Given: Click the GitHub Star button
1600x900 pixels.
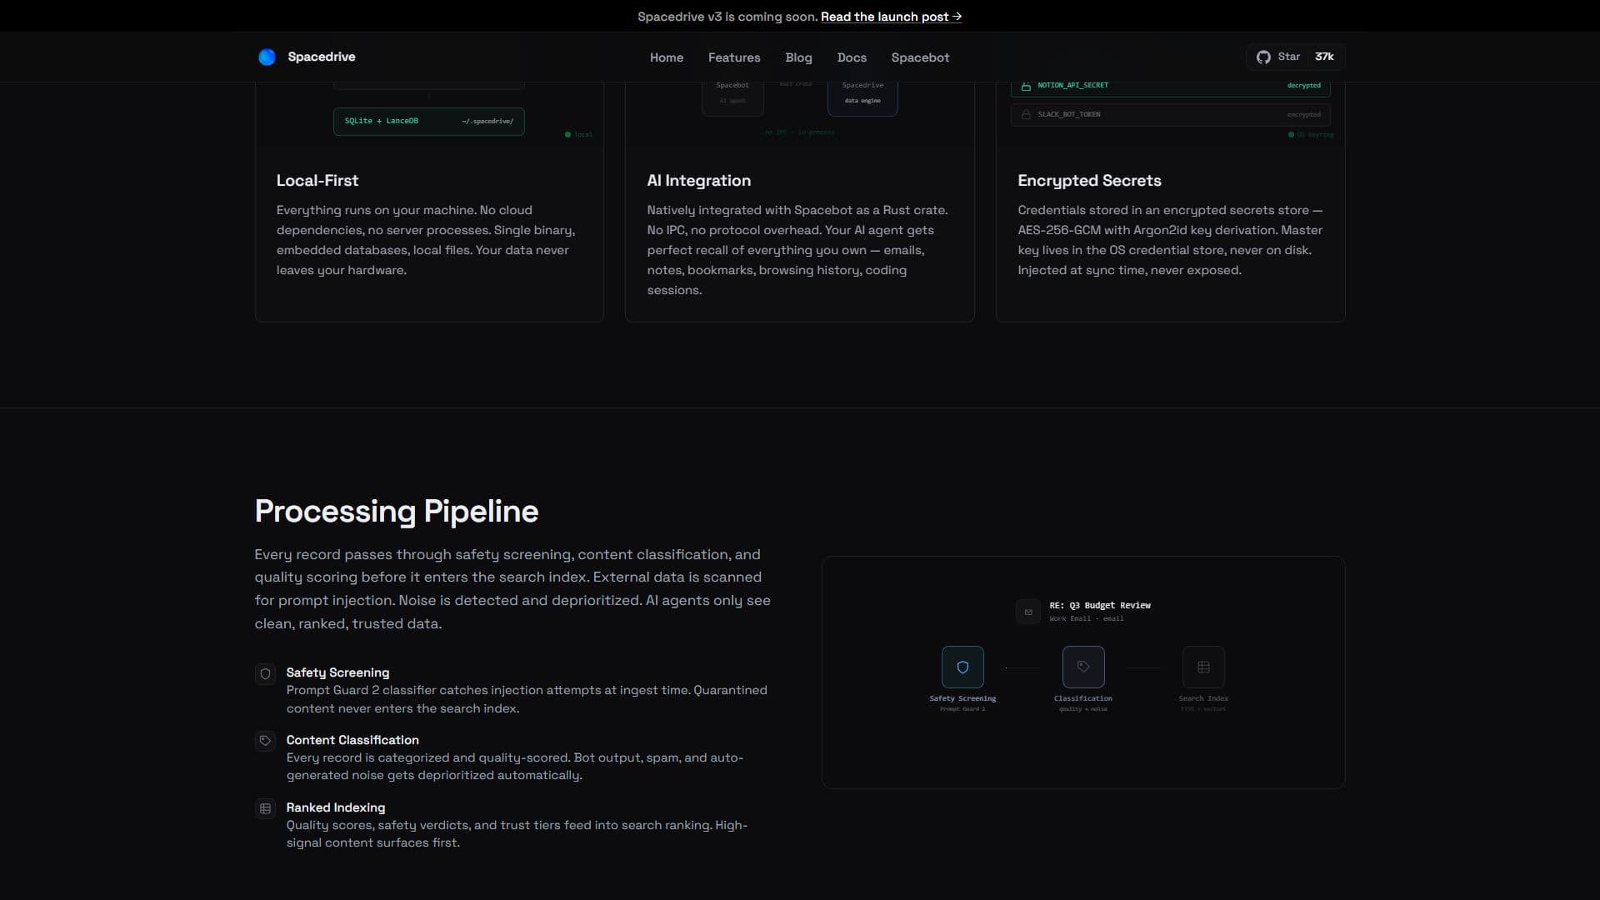Looking at the screenshot, I should pos(1296,57).
